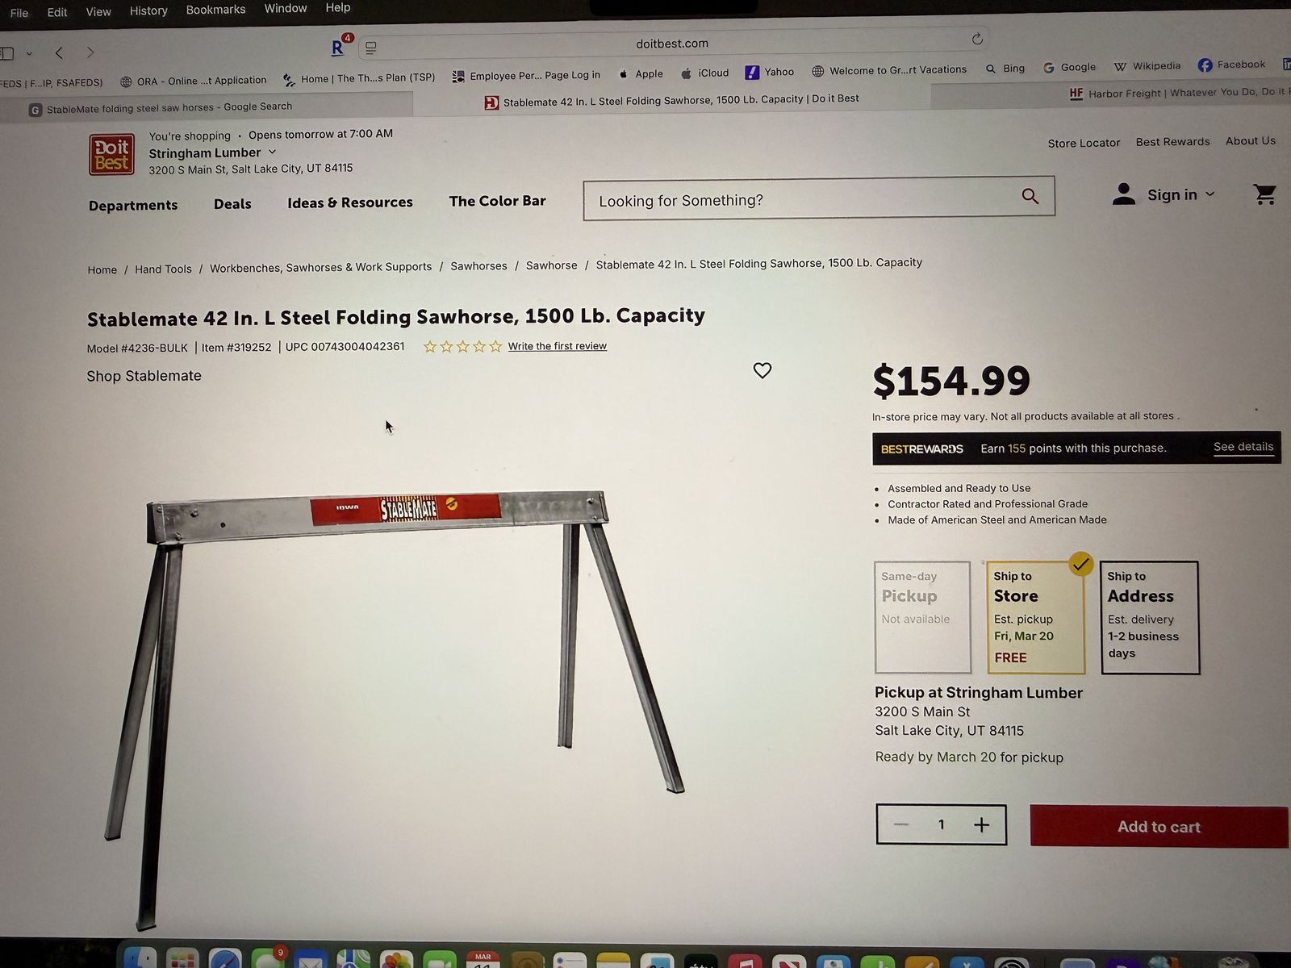Open the Bookmarks menu in menu bar
The width and height of the screenshot is (1291, 968).
(x=215, y=10)
